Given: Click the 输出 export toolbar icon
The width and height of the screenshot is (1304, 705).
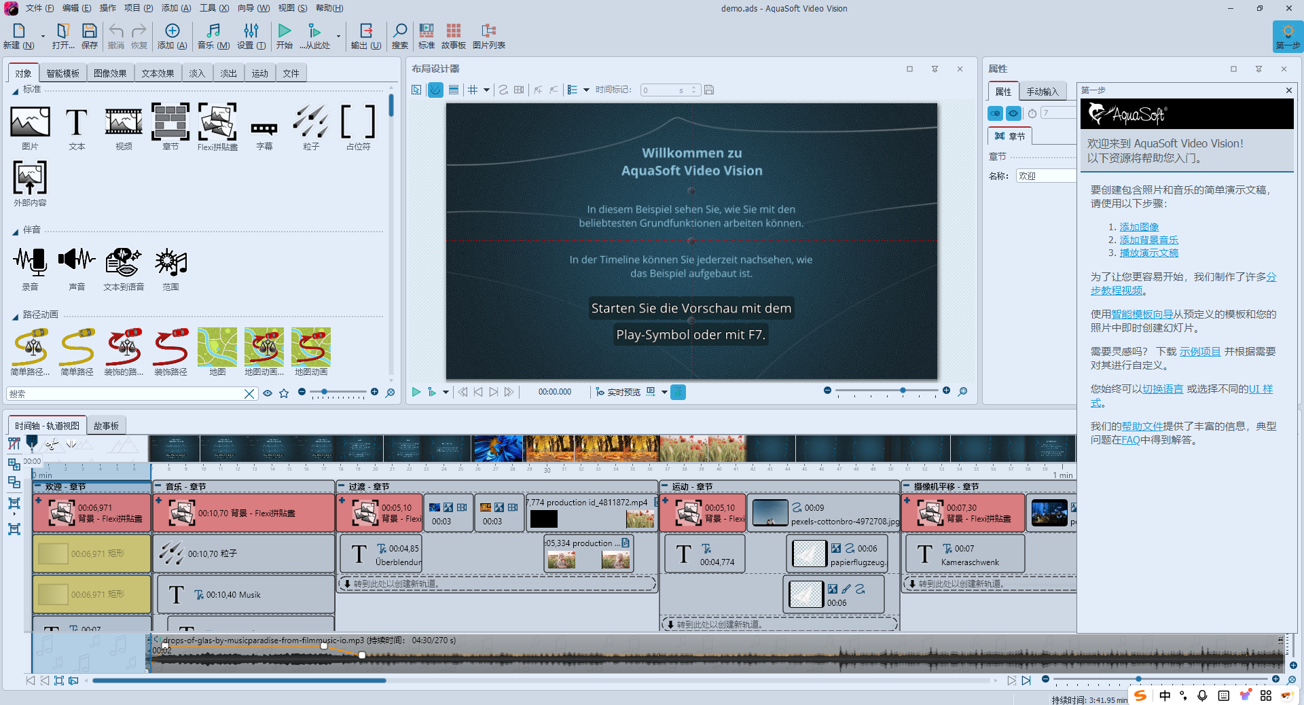Looking at the screenshot, I should [x=365, y=36].
